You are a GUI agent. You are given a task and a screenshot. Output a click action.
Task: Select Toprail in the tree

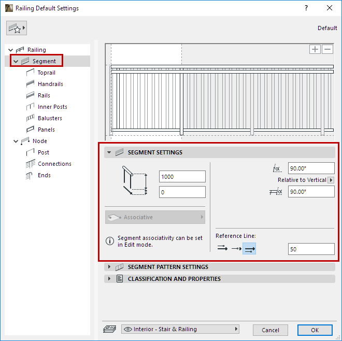click(x=47, y=73)
